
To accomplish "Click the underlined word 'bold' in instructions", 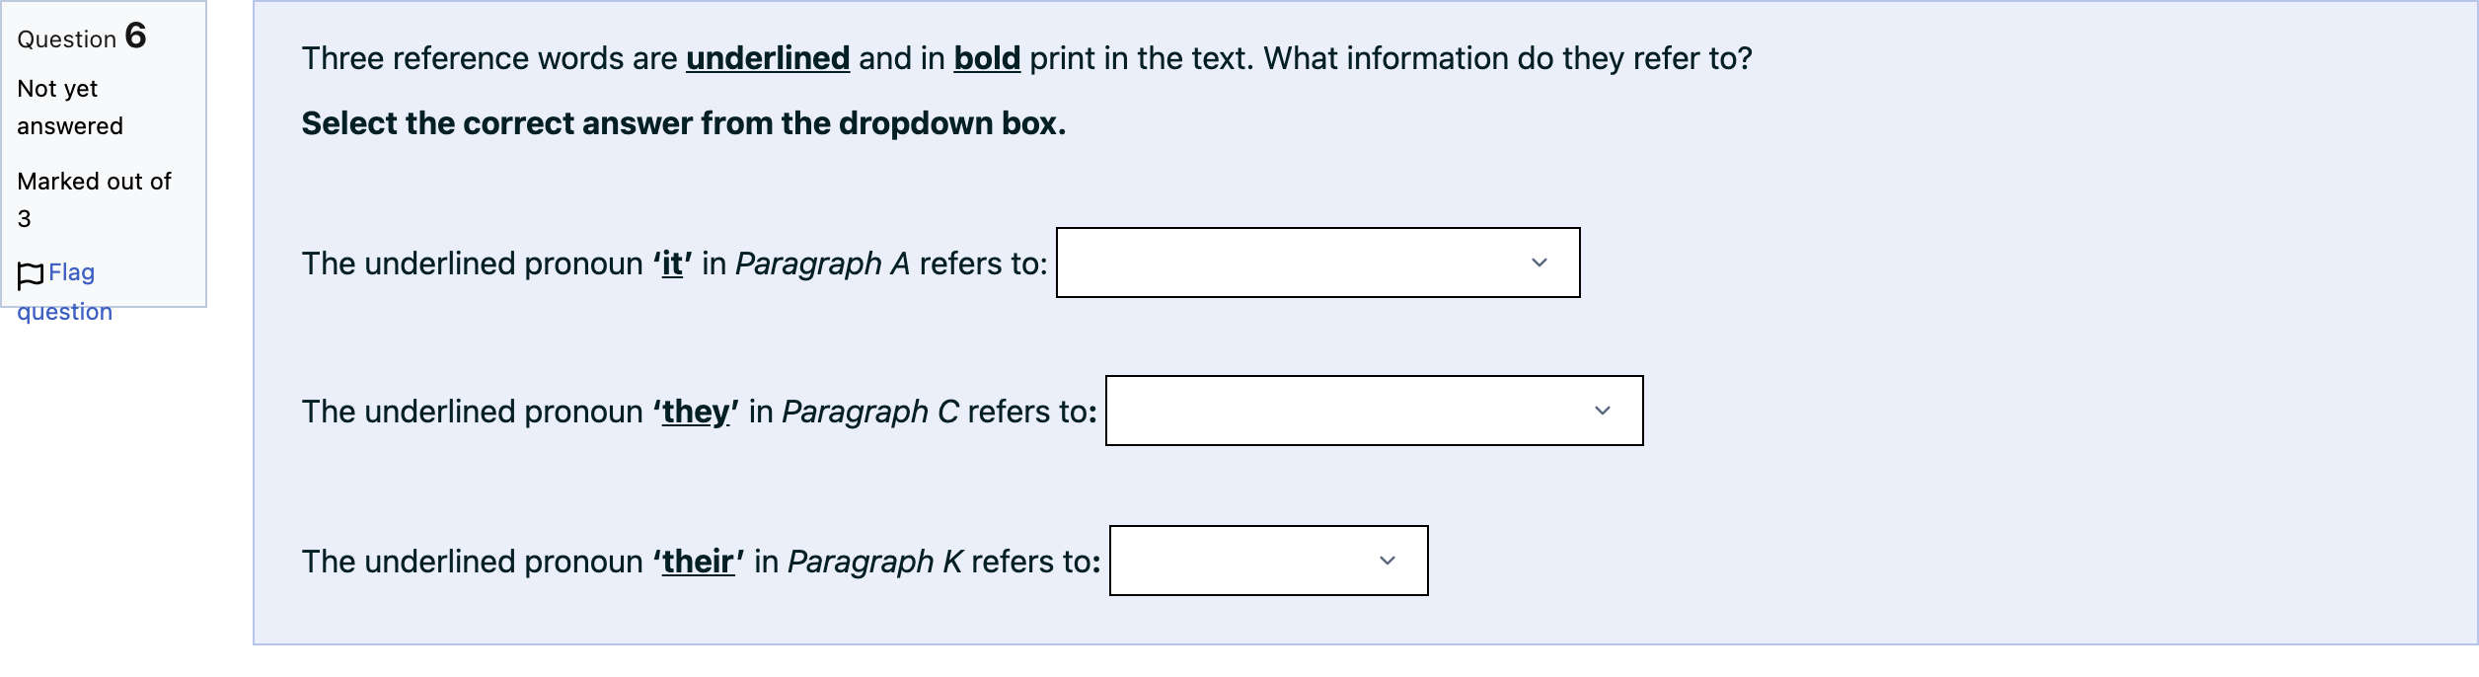I will point(987,59).
